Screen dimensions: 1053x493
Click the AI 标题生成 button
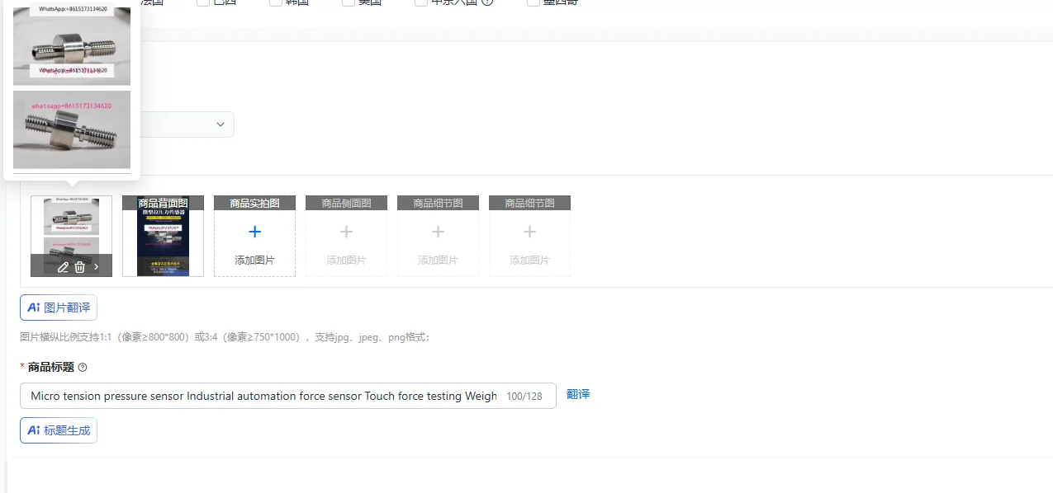[x=59, y=430]
